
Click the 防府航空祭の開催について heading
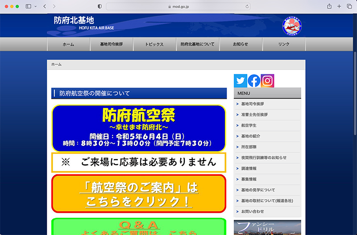click(x=139, y=93)
